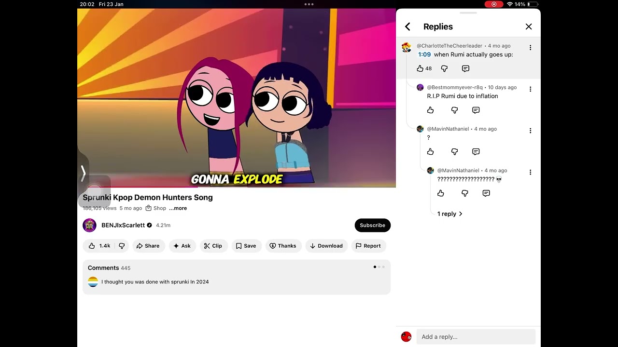Expand the side arrow tab on video

(83, 173)
